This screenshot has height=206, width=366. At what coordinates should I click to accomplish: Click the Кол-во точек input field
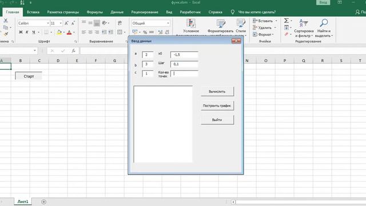(184, 74)
